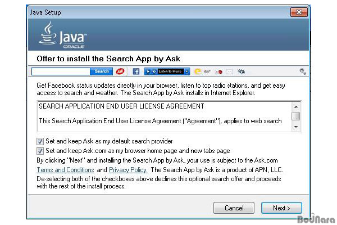The width and height of the screenshot is (337, 225).
Task: Click the weather sun icon
Action: pos(198,71)
